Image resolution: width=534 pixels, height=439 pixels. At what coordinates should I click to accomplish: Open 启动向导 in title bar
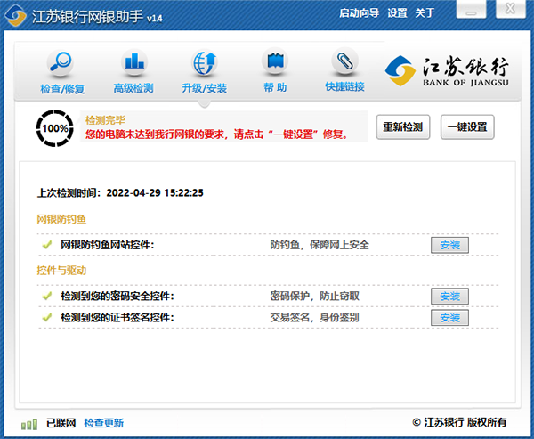tap(359, 13)
